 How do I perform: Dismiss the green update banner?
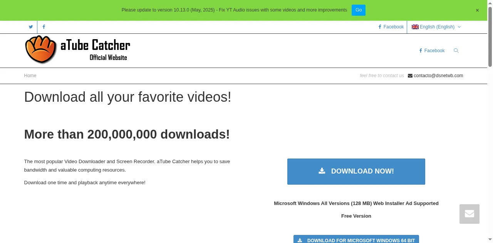click(x=477, y=10)
